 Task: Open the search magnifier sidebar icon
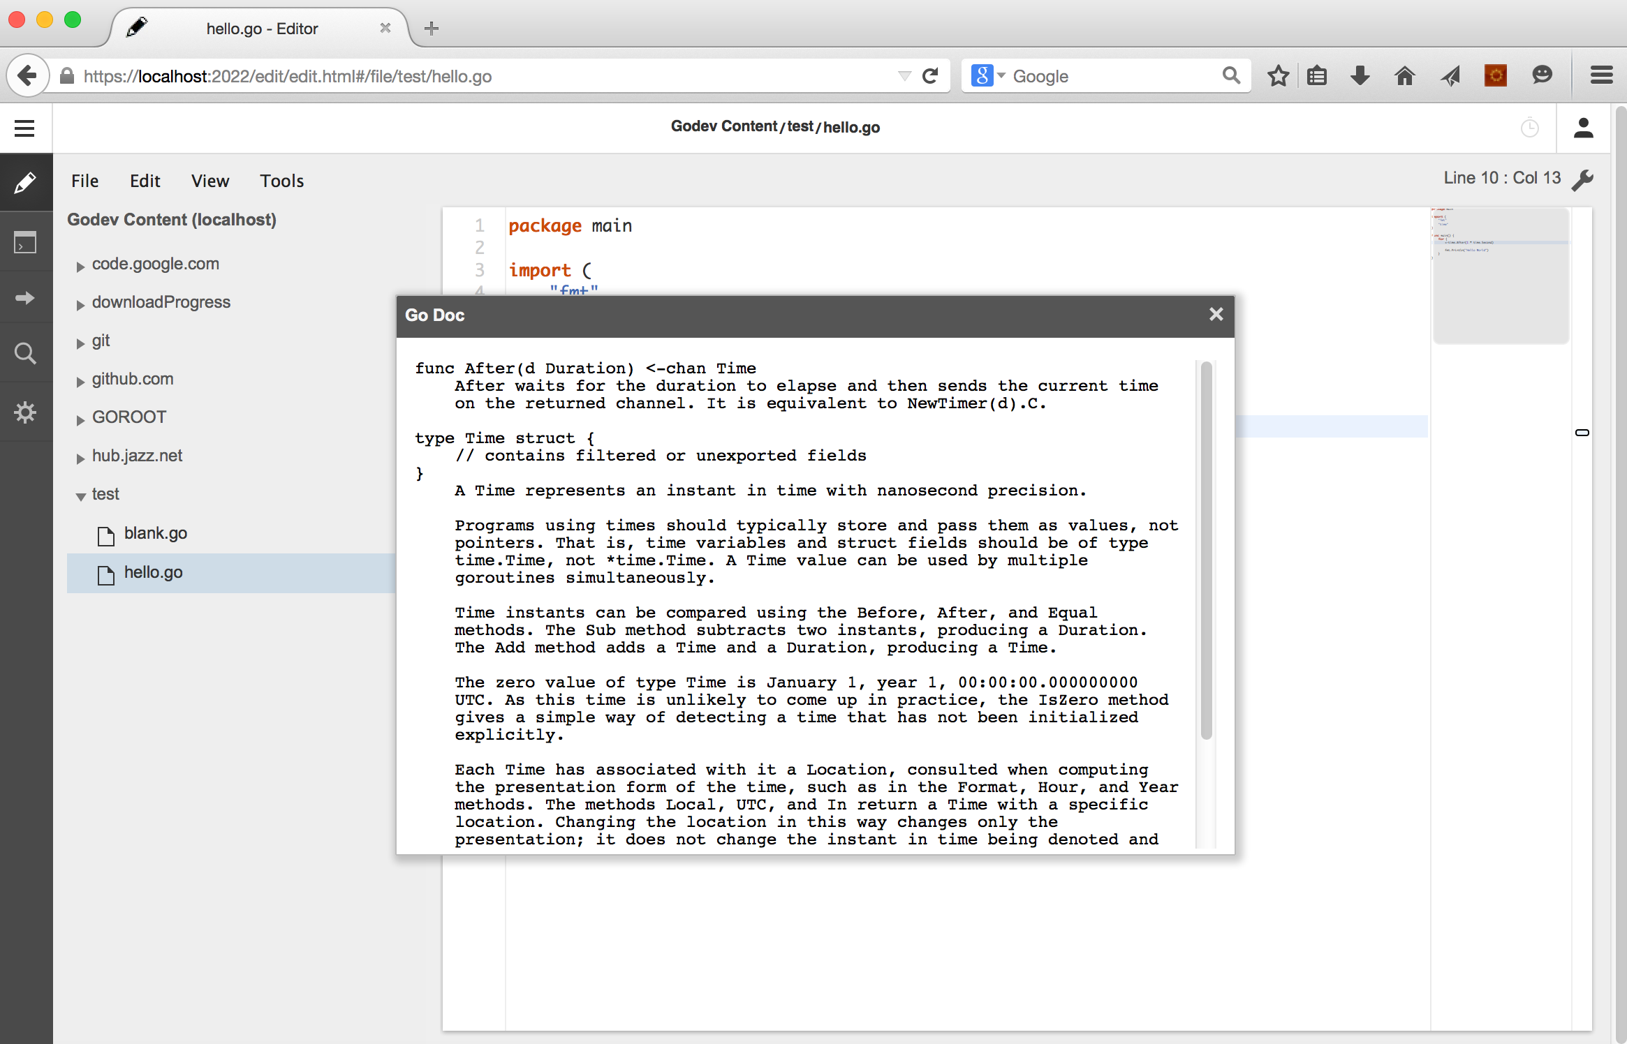click(x=26, y=354)
